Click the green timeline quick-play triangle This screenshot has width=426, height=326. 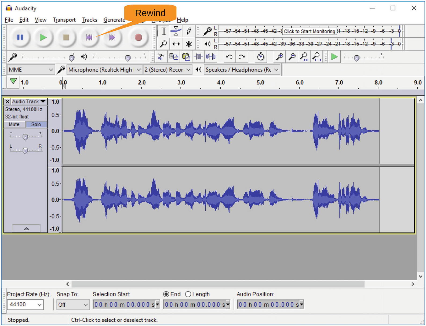tap(13, 81)
